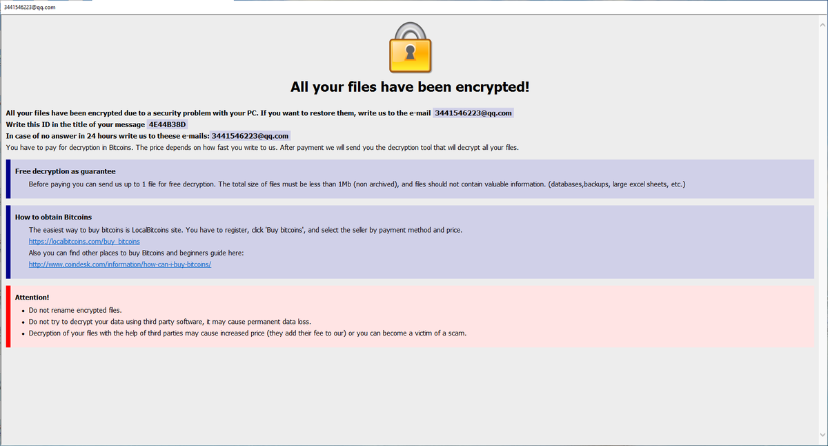Open the coindesk how-can-i-buy-bitcoins link
The height and width of the screenshot is (446, 828).
coord(119,264)
